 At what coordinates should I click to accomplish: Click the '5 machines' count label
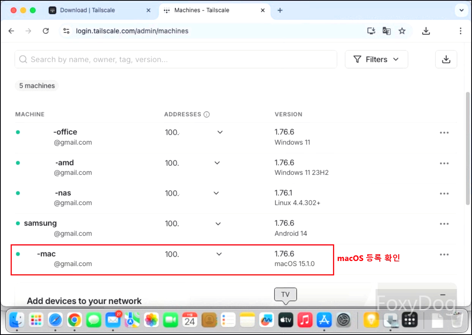(x=37, y=86)
